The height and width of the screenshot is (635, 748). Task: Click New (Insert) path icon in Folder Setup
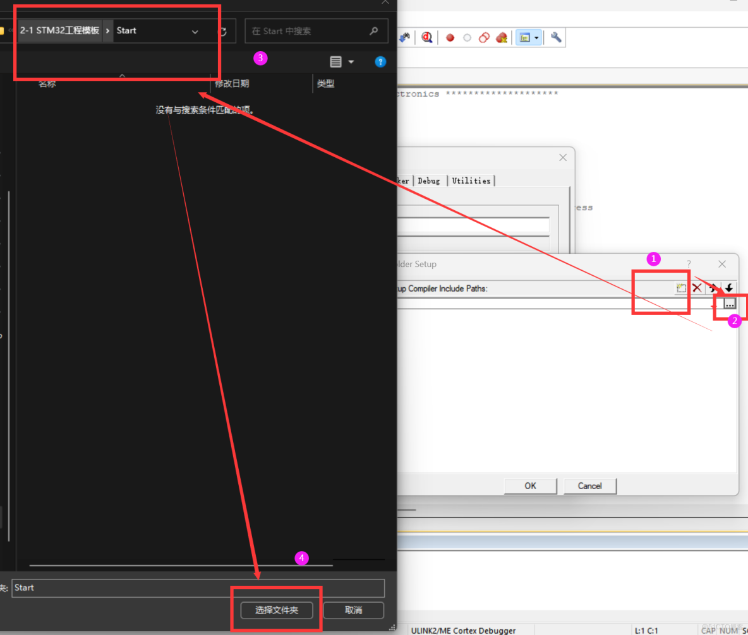point(681,288)
